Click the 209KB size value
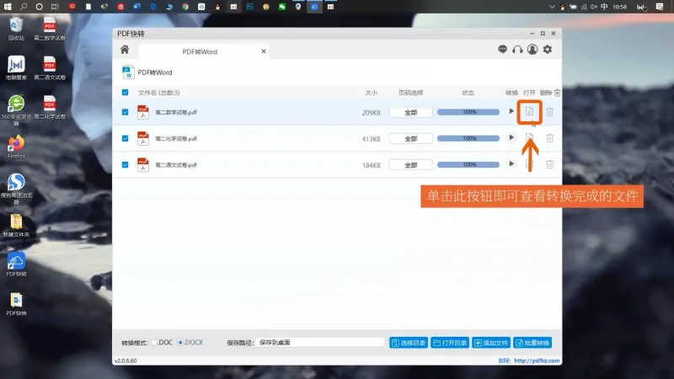 pyautogui.click(x=371, y=113)
